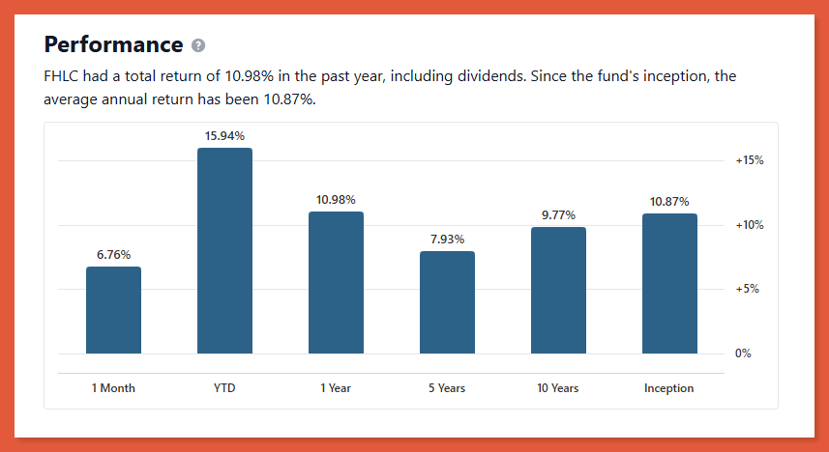Click the 6.76% value label
The height and width of the screenshot is (452, 829).
point(113,255)
